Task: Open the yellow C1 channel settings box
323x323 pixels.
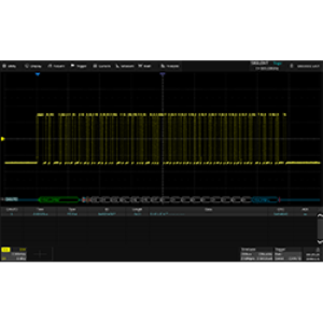Action: pos(14,254)
